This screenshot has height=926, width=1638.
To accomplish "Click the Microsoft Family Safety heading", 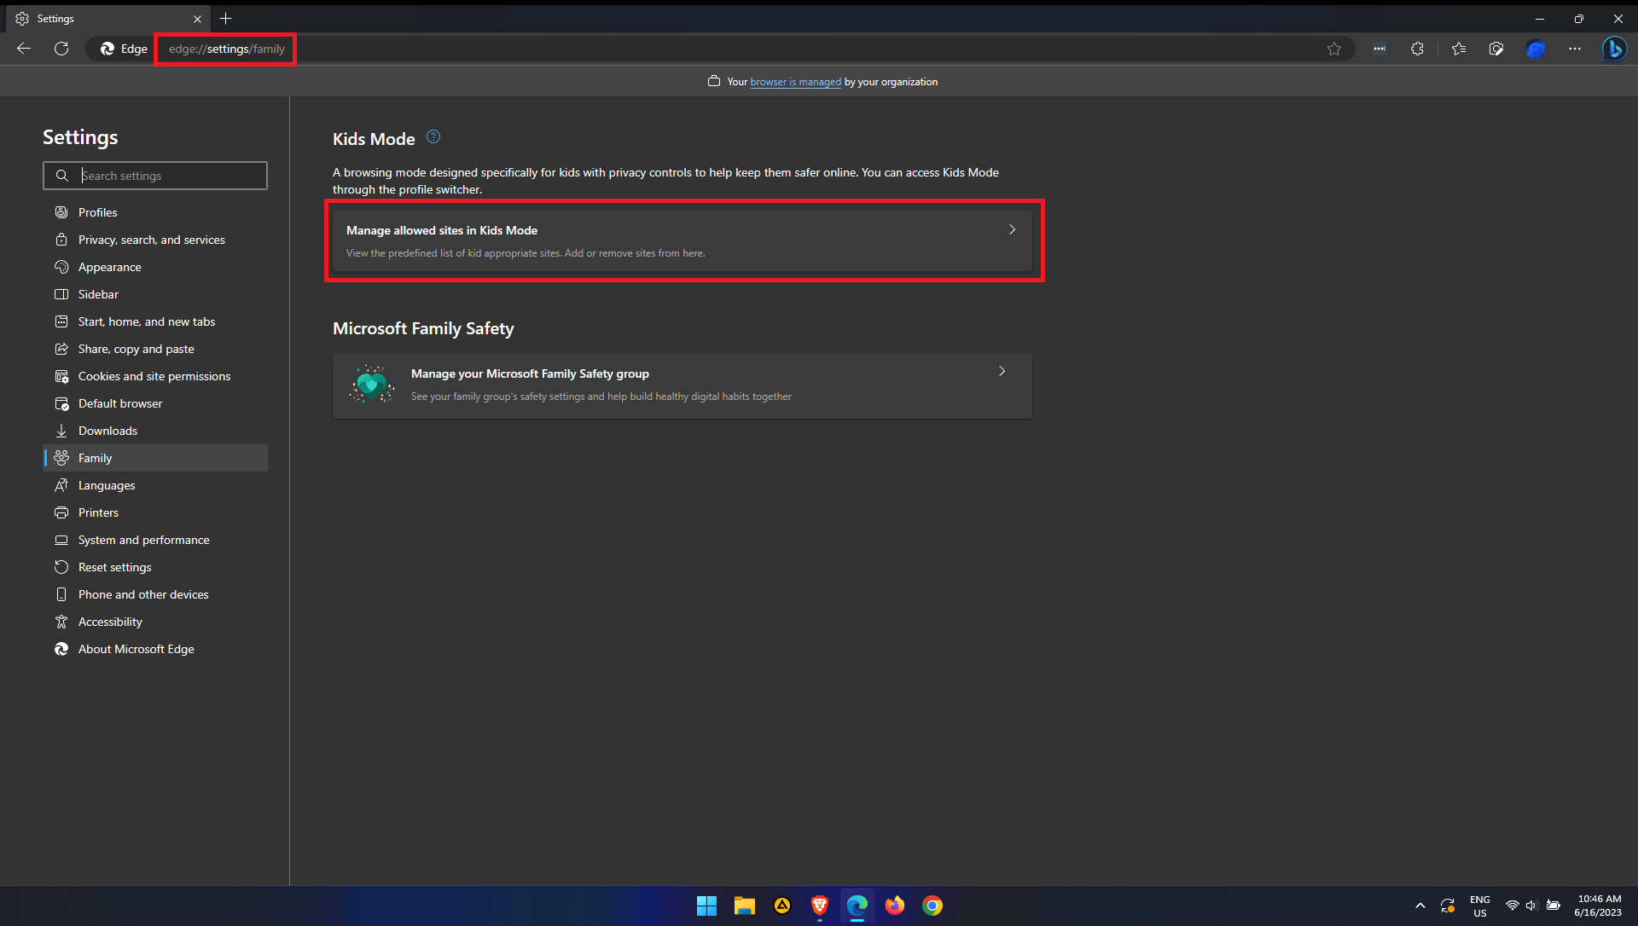I will 423,328.
